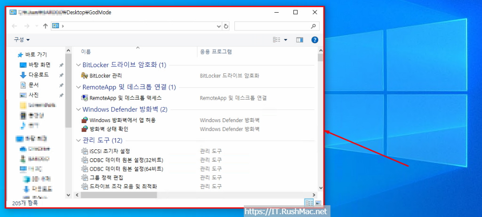The image size is (482, 217).
Task: Select 방화벽 상태 확인 row text
Action: (x=109, y=129)
